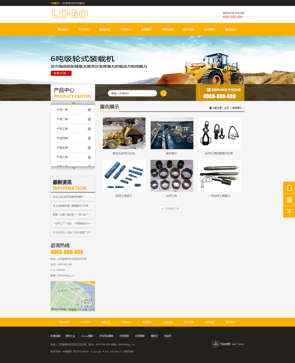Read news 聚焦:中国一拖挺进 article

72,215
